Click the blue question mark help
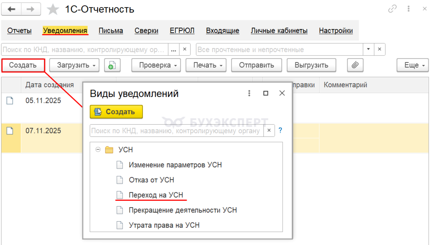 click(x=280, y=131)
